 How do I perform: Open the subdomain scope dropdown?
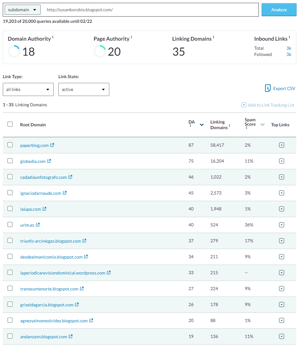(x=22, y=10)
